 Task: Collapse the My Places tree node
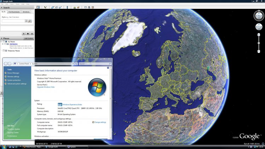click(x=1, y=41)
